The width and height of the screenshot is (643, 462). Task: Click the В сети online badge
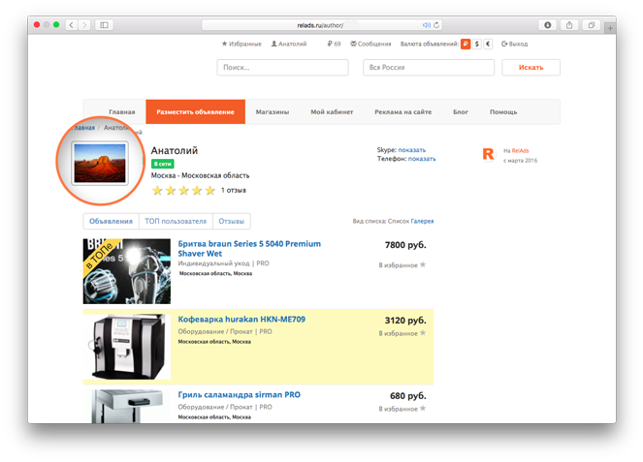coord(162,164)
